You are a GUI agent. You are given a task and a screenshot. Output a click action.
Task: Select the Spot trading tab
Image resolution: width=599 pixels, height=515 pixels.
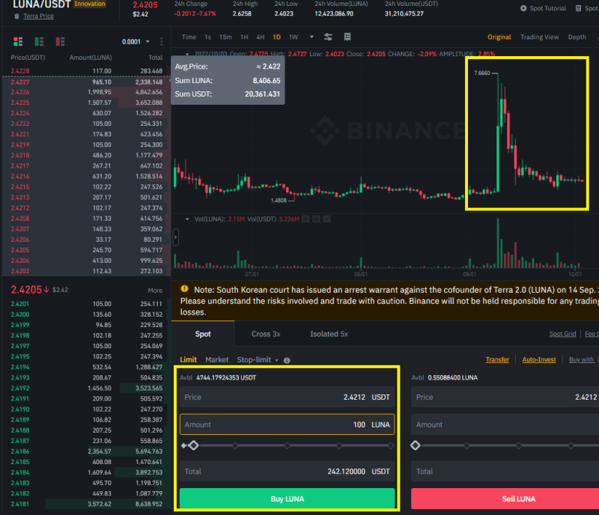[203, 334]
